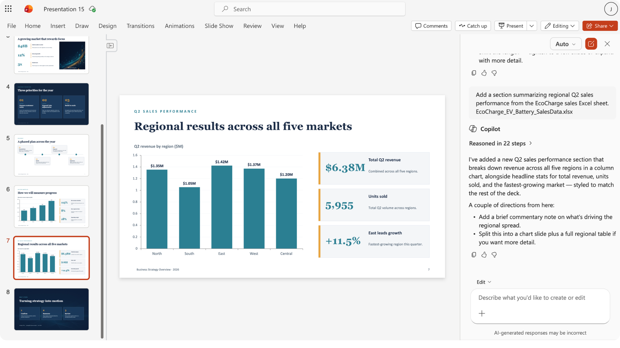620x348 pixels.
Task: Give thumbs down to latest response
Action: pos(494,255)
